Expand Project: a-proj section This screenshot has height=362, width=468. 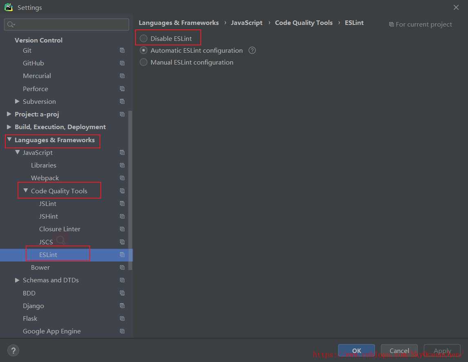coord(9,114)
